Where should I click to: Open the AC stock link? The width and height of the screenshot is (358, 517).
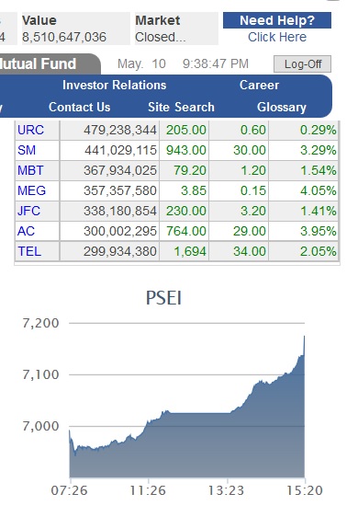[x=26, y=231]
